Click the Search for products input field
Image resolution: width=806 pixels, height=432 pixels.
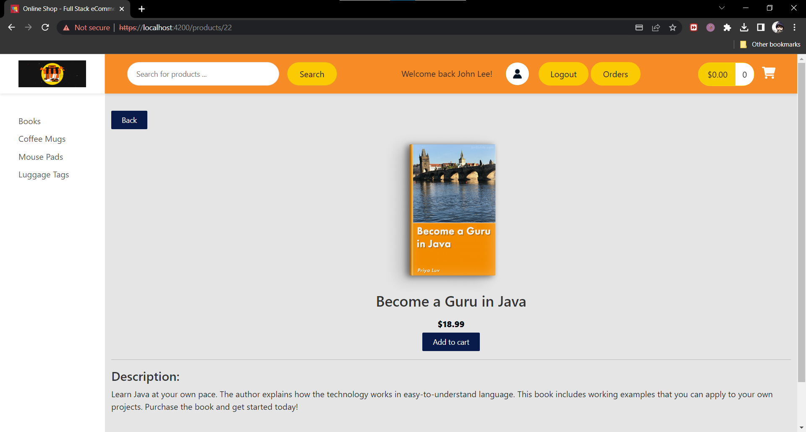[x=203, y=74]
